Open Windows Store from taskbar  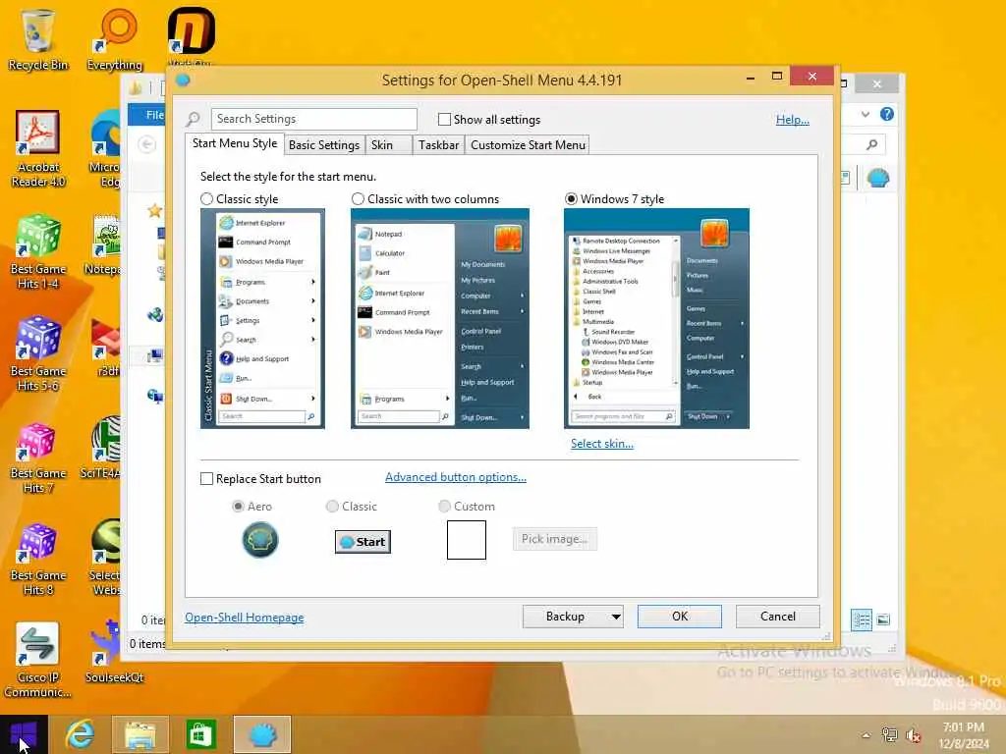[x=200, y=734]
